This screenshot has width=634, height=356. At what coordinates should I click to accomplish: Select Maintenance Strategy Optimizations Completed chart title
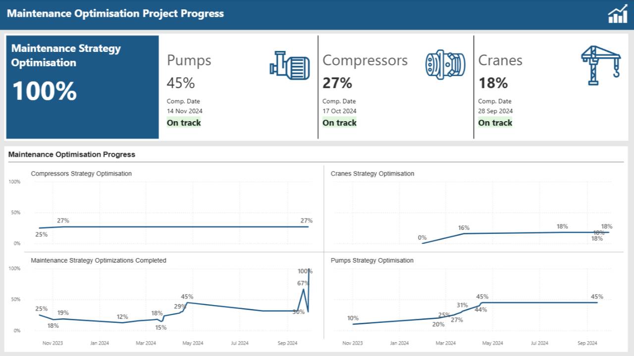pos(98,260)
